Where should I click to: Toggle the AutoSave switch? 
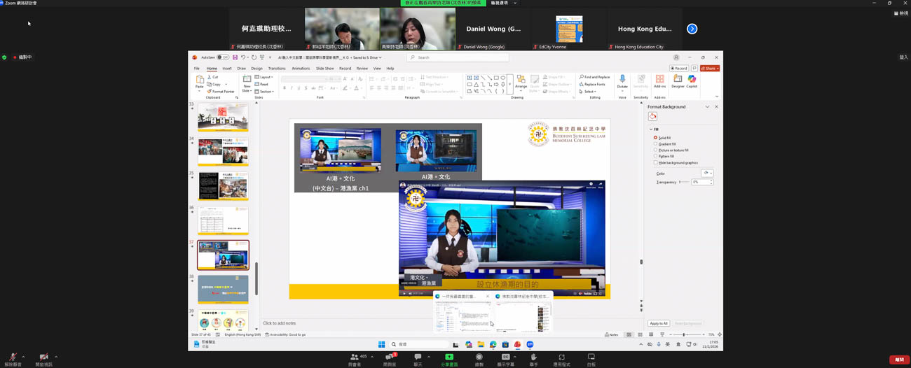(222, 57)
